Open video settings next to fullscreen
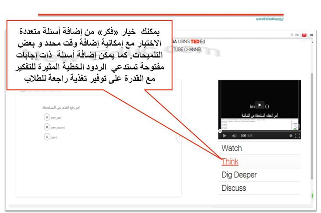 pyautogui.click(x=291, y=136)
